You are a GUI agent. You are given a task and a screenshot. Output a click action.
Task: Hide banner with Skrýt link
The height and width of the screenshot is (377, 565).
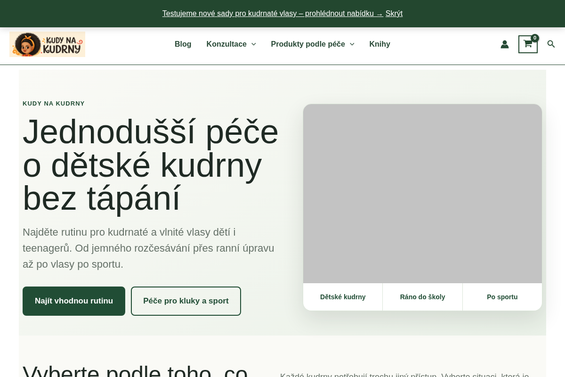(x=394, y=14)
